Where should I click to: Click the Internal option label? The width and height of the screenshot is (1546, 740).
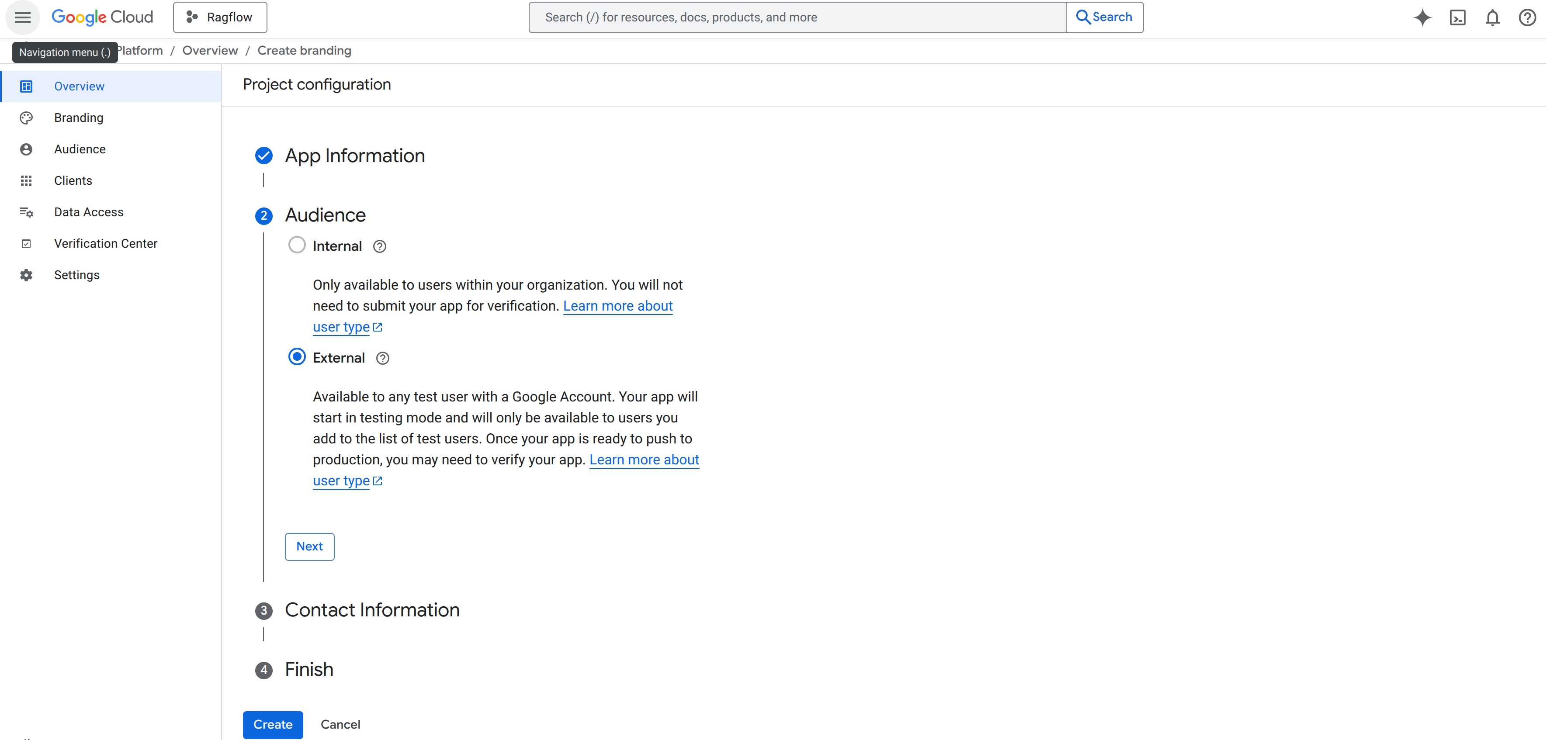coord(337,247)
